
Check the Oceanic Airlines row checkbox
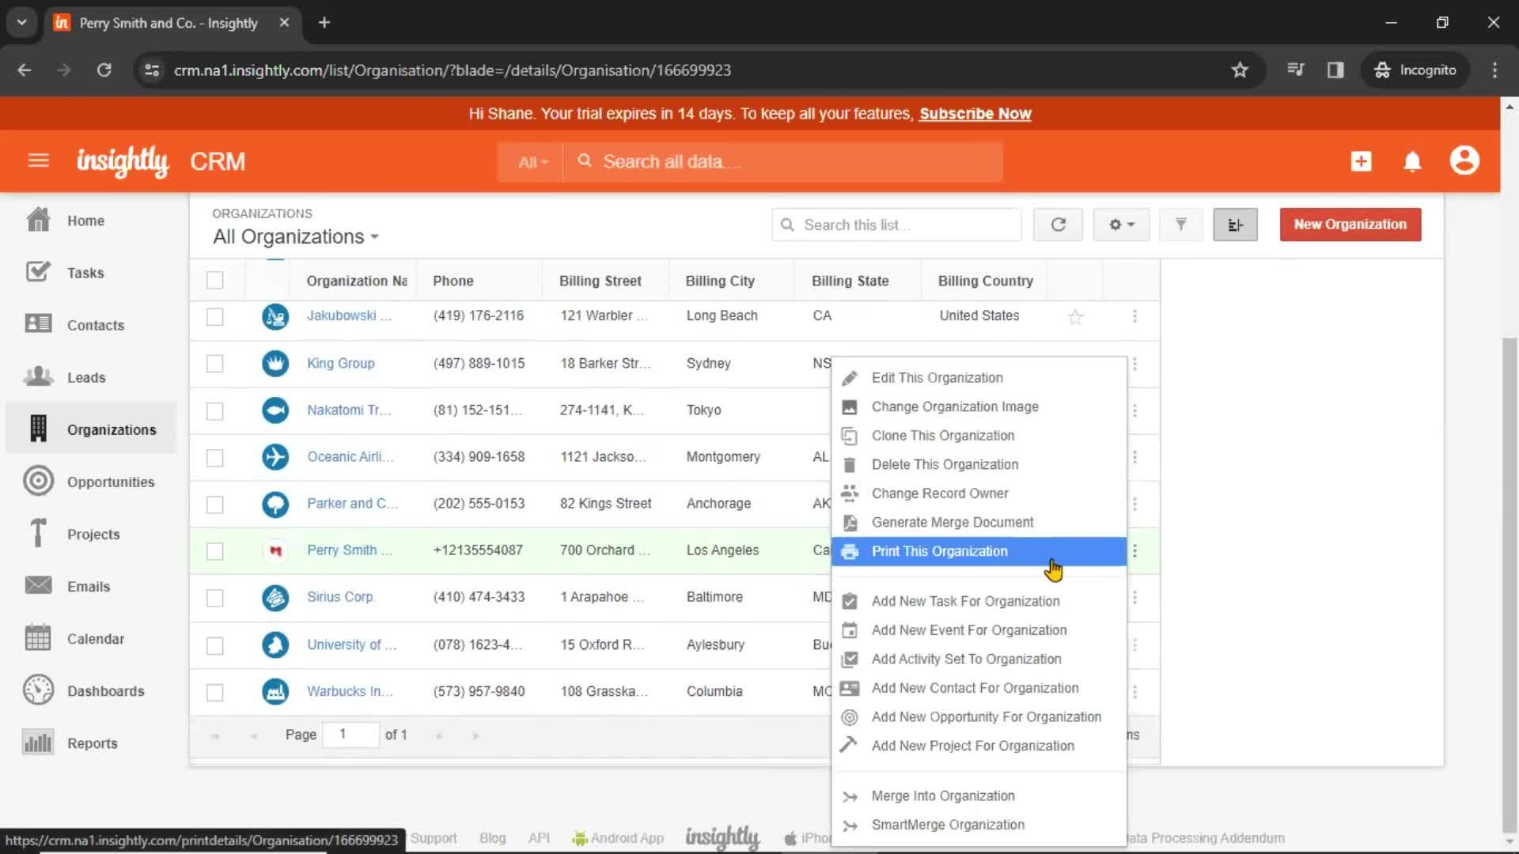[214, 458]
